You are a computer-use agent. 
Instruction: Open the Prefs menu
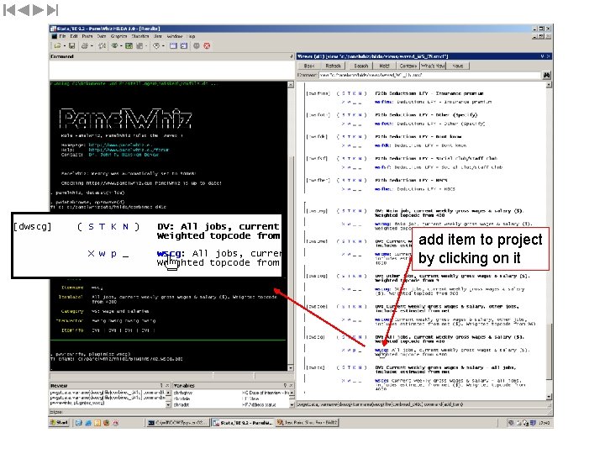coord(87,36)
